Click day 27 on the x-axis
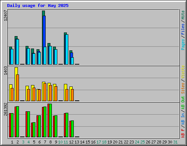 [154, 142]
